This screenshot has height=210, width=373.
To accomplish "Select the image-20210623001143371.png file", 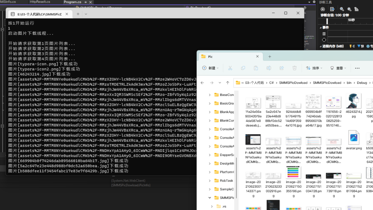I will point(253,185).
